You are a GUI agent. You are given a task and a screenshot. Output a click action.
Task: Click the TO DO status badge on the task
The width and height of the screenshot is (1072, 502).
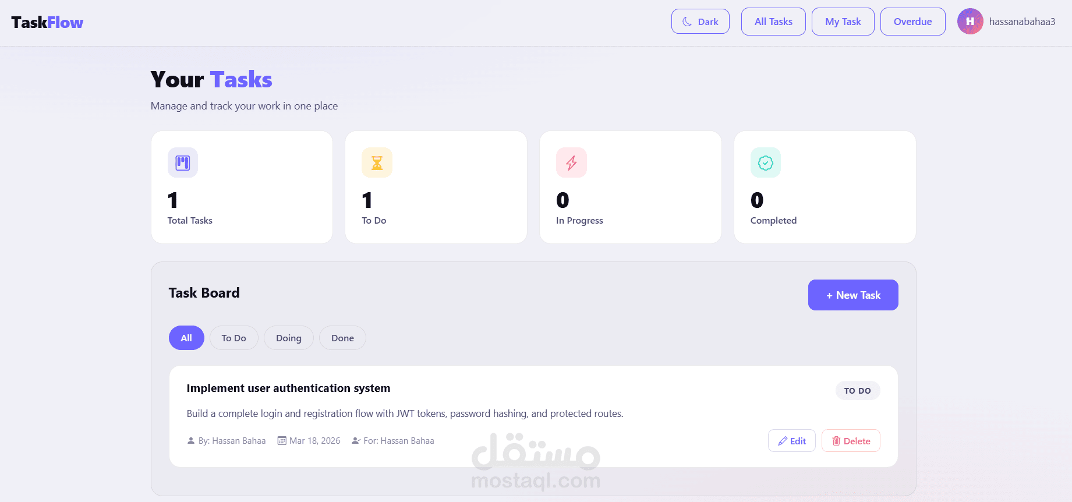click(x=857, y=390)
